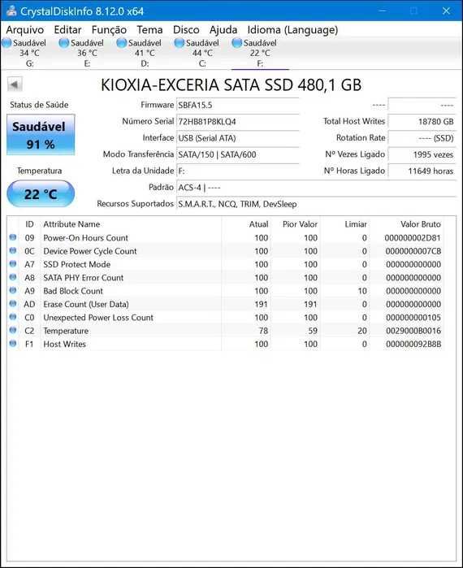Click the ID column header

point(29,224)
